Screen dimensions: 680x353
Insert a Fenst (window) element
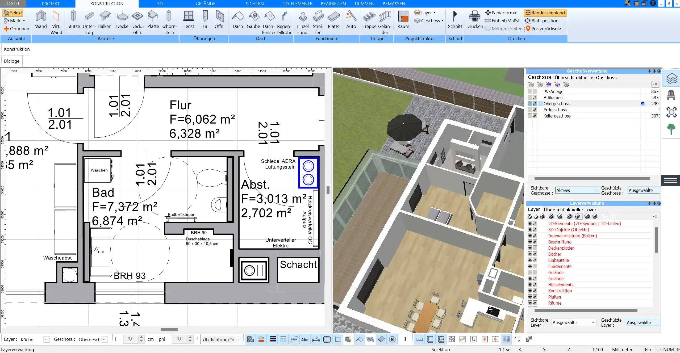(189, 19)
